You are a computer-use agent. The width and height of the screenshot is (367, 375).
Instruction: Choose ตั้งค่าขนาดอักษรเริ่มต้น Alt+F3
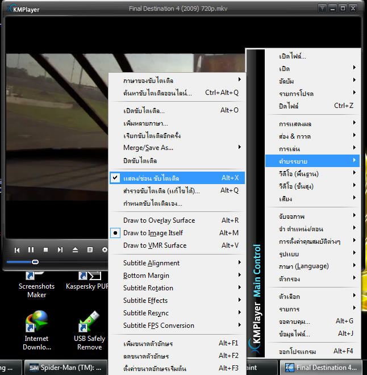[x=177, y=368]
